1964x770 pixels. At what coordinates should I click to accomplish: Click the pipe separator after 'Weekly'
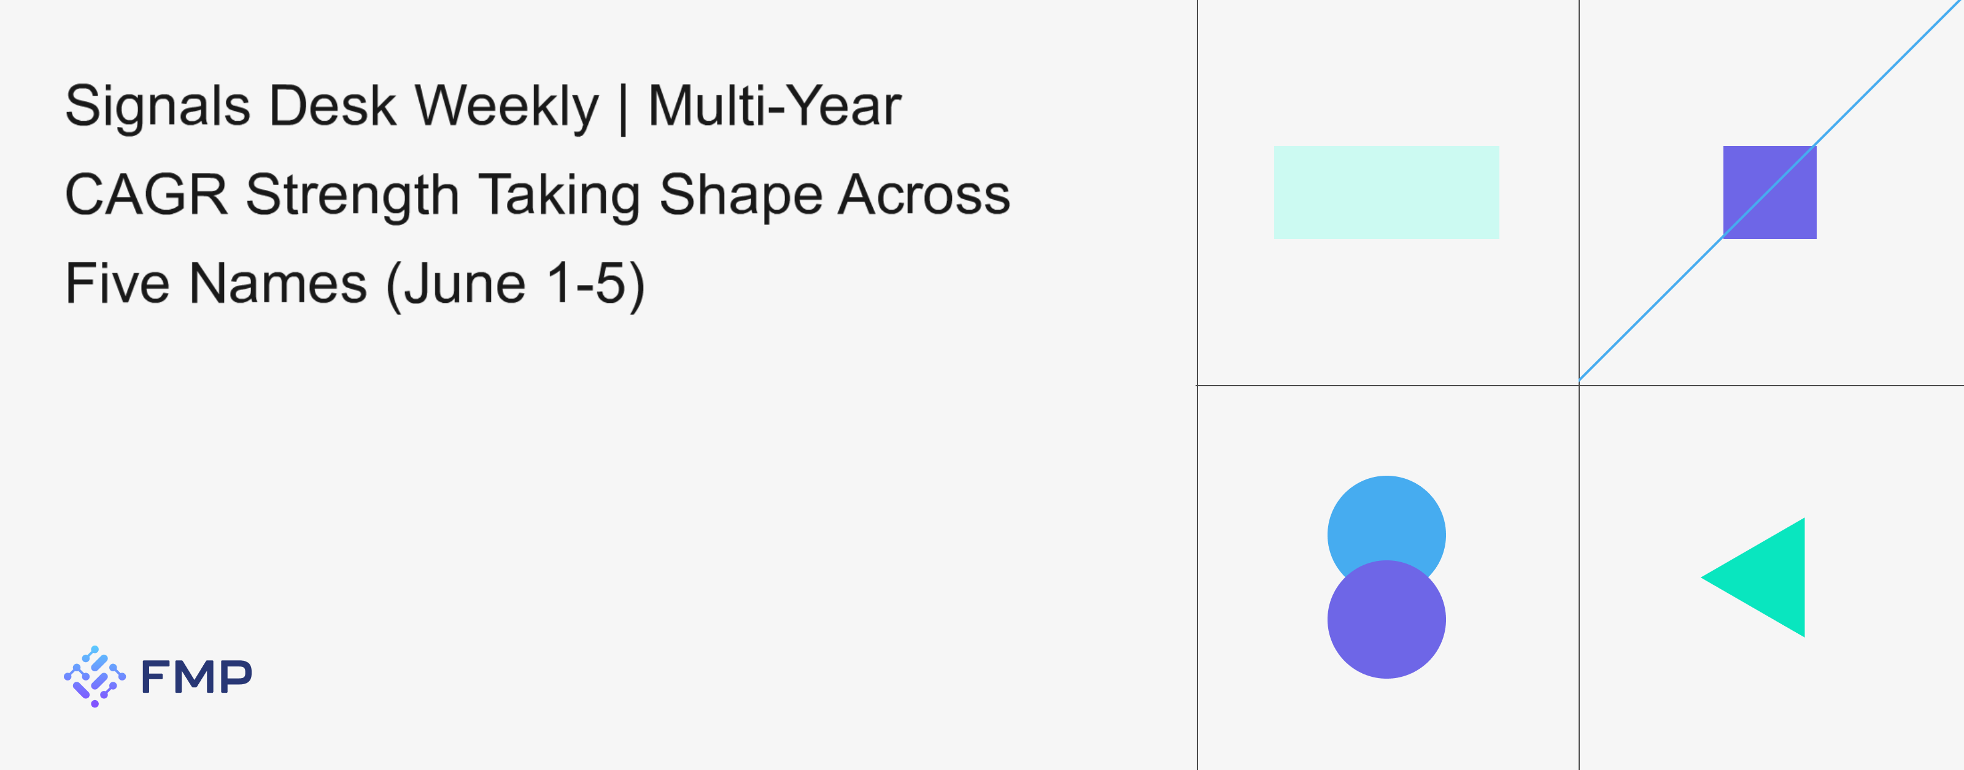click(624, 108)
